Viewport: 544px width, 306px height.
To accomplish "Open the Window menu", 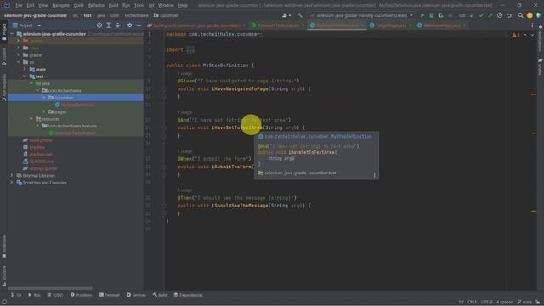I will click(167, 5).
